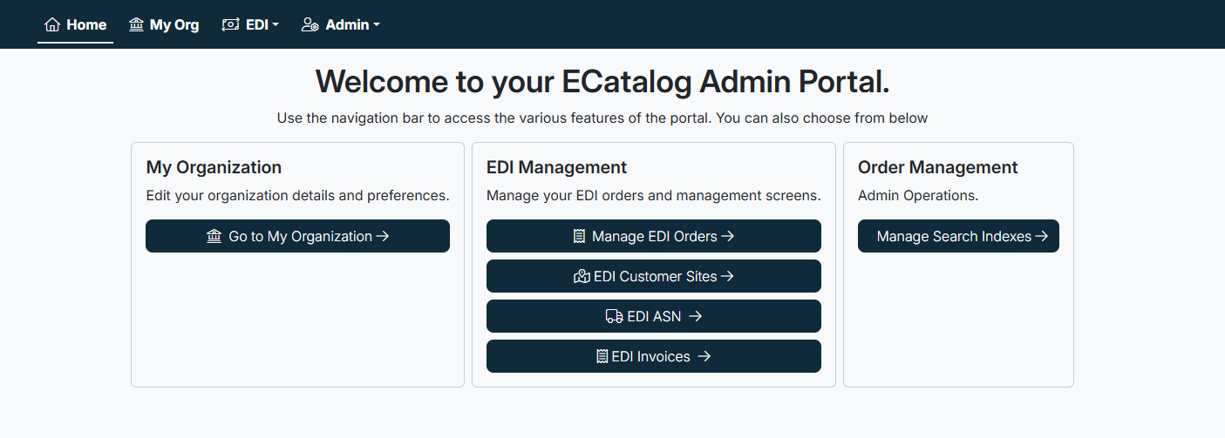This screenshot has height=438, width=1225.
Task: Click the arrow icon on Manage Search Indexes
Action: click(x=1041, y=236)
